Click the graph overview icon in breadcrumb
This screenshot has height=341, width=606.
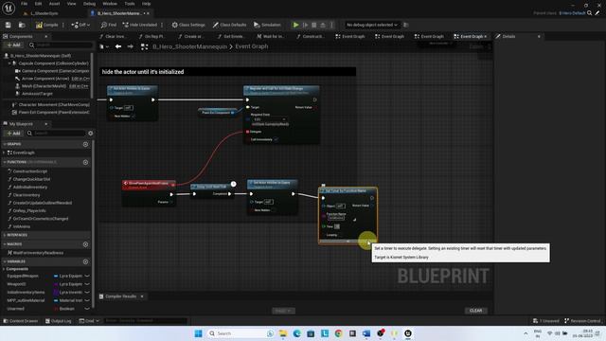(x=144, y=46)
